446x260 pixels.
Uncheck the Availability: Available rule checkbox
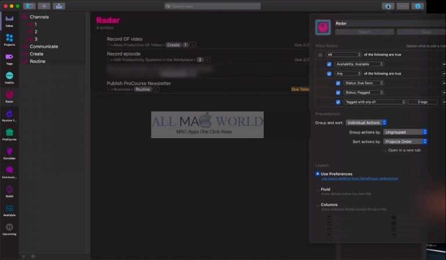coord(329,64)
